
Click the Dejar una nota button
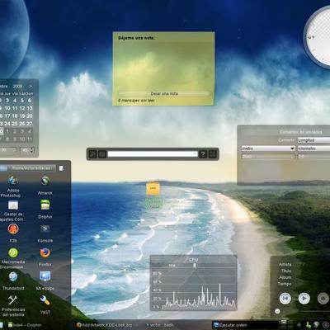click(164, 94)
